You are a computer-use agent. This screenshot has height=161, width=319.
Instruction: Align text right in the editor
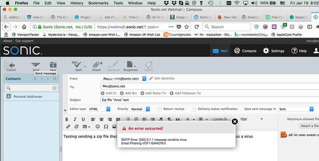click(x=110, y=119)
